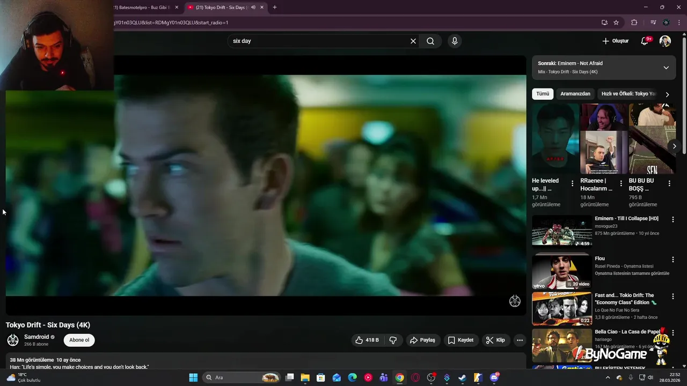This screenshot has width=687, height=386.
Task: Open Opera browser from taskbar
Action: [x=415, y=377]
